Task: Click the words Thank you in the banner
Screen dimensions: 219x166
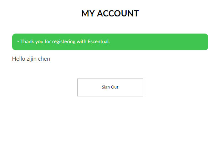Action: [x=32, y=42]
